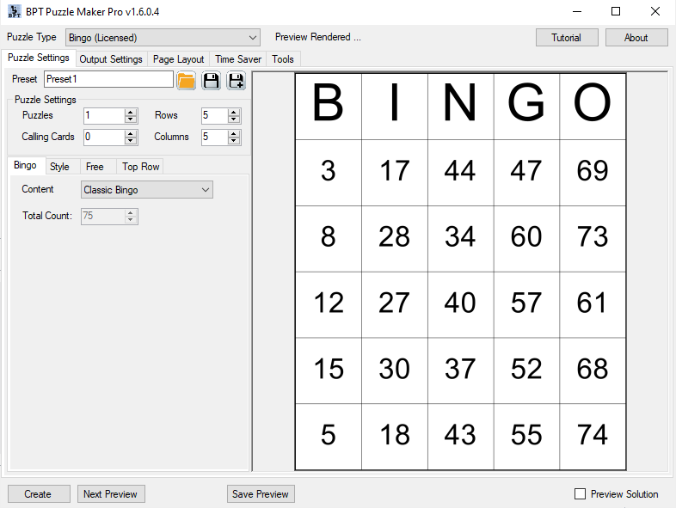
Task: Open the Page Layout tab
Action: pyautogui.click(x=179, y=59)
